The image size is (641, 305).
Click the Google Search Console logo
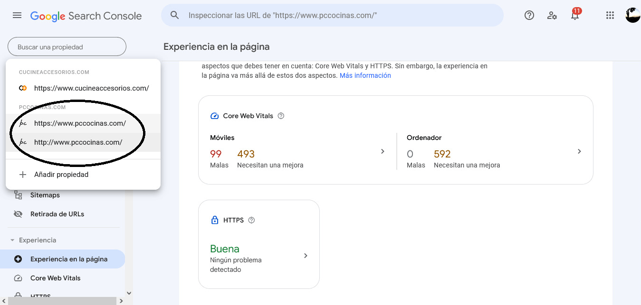coord(86,16)
